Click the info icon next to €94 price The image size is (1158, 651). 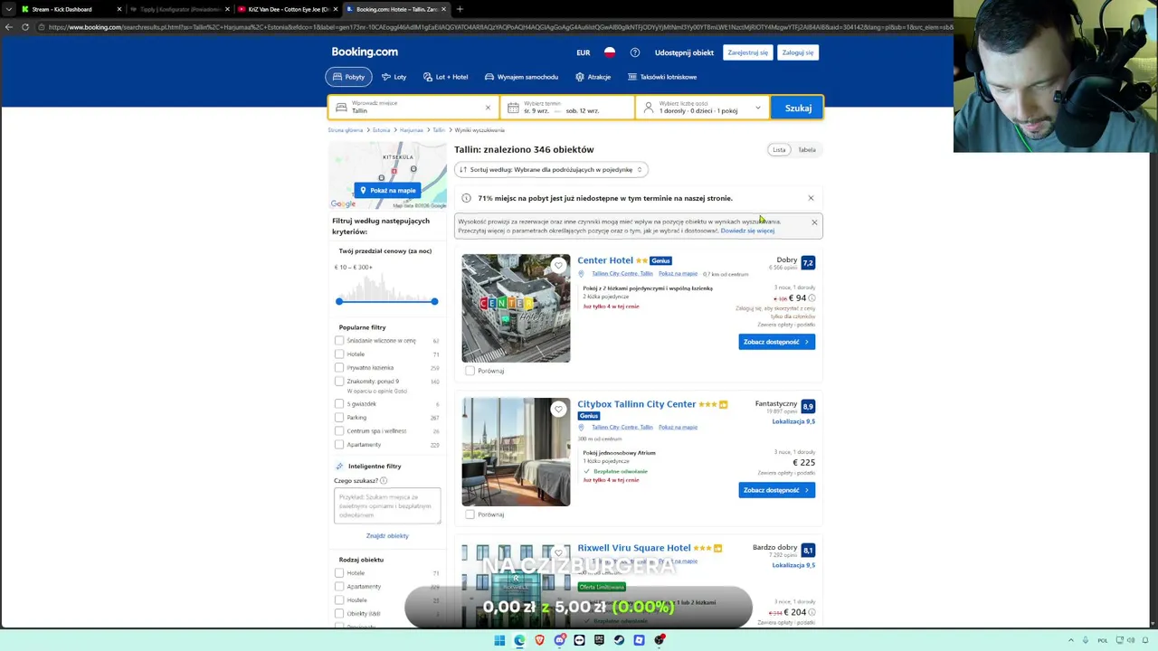812,297
